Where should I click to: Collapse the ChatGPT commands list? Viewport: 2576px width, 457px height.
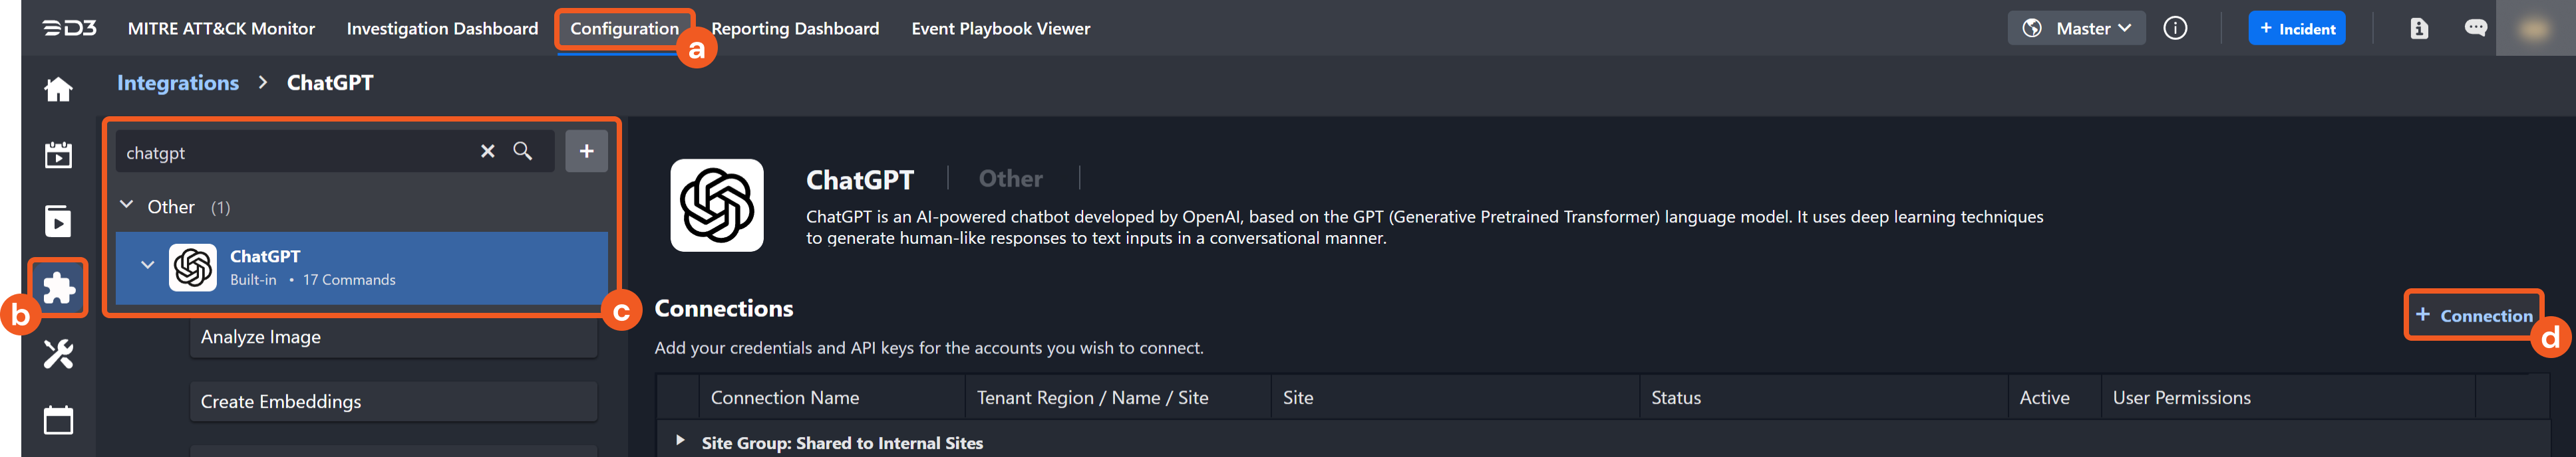click(147, 266)
